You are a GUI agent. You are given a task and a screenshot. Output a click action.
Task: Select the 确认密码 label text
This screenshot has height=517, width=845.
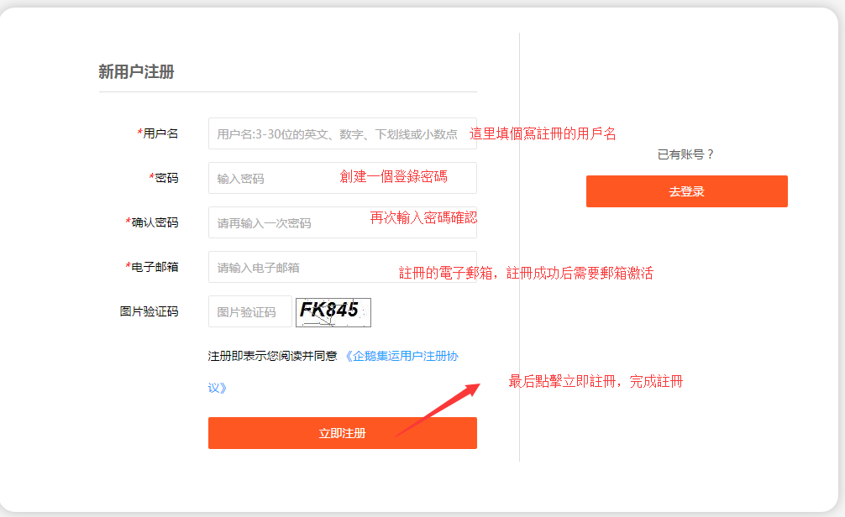coord(154,222)
